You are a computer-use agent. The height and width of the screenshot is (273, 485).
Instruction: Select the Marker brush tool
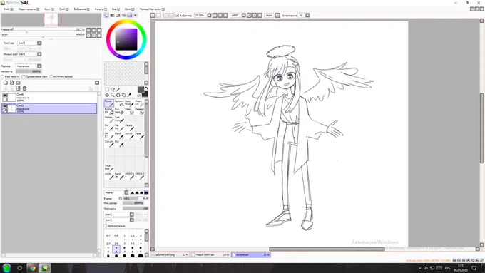(109, 119)
